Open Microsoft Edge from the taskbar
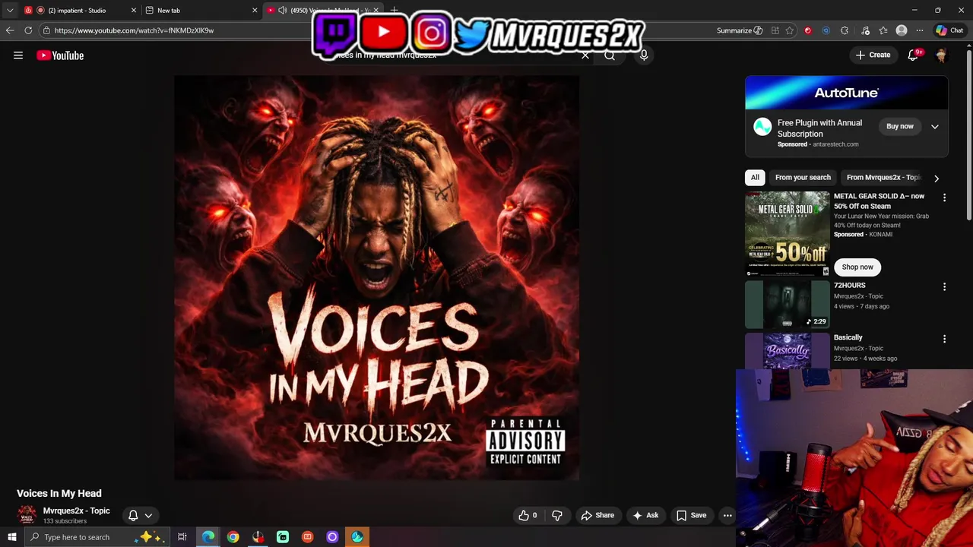973x547 pixels. (208, 537)
